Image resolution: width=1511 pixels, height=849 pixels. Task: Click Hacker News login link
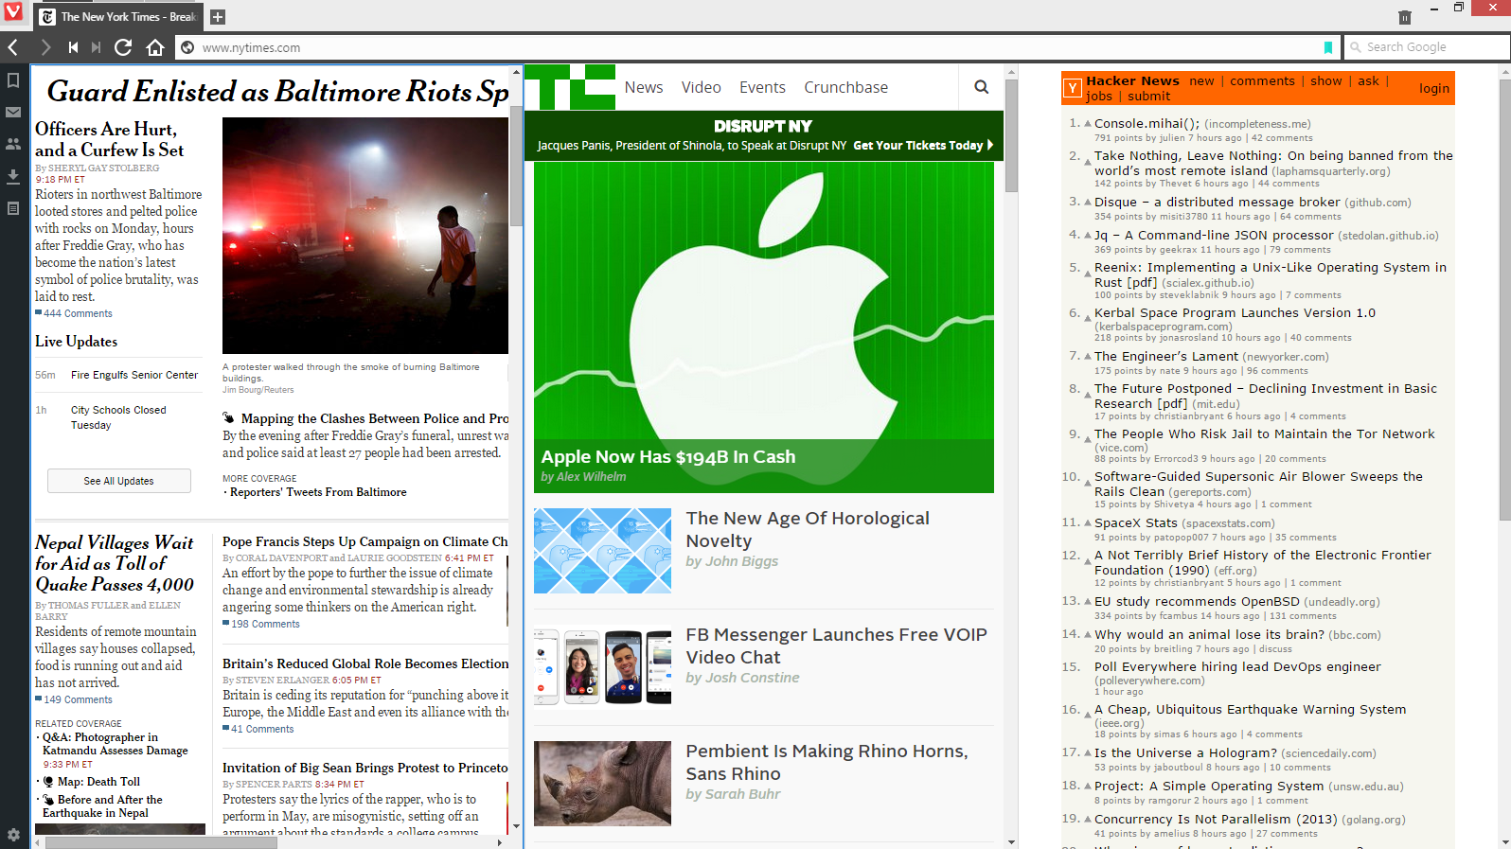tap(1434, 89)
